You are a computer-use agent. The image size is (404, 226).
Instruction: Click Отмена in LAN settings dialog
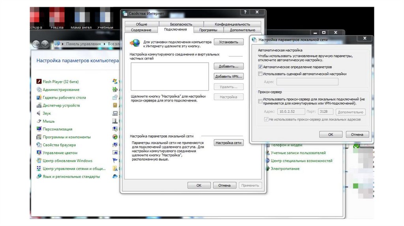pyautogui.click(x=357, y=135)
